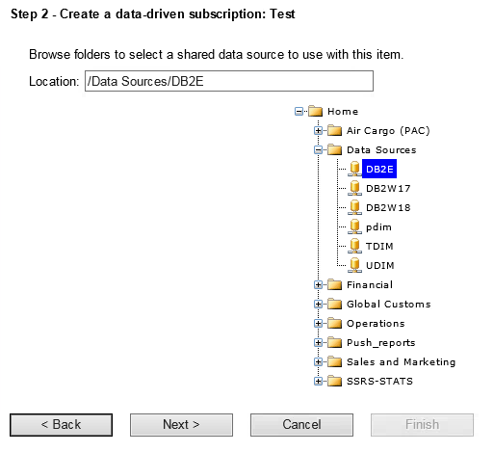Choose the pdim data source icon

pos(354,226)
